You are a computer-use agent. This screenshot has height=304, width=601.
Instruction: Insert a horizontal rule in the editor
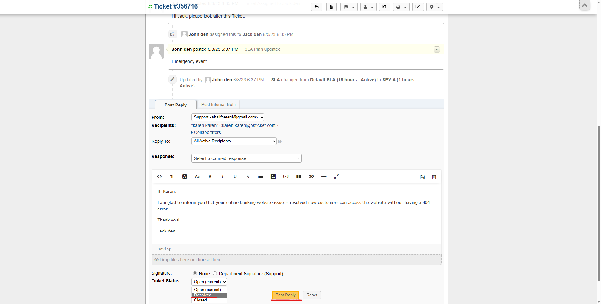[324, 177]
